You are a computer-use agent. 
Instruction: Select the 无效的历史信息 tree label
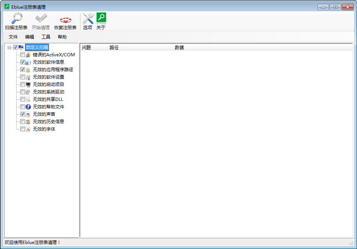click(x=48, y=122)
